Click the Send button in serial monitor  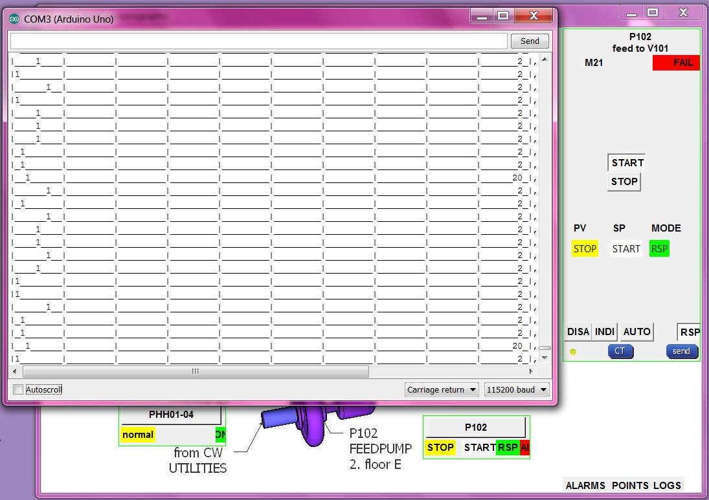pyautogui.click(x=530, y=41)
